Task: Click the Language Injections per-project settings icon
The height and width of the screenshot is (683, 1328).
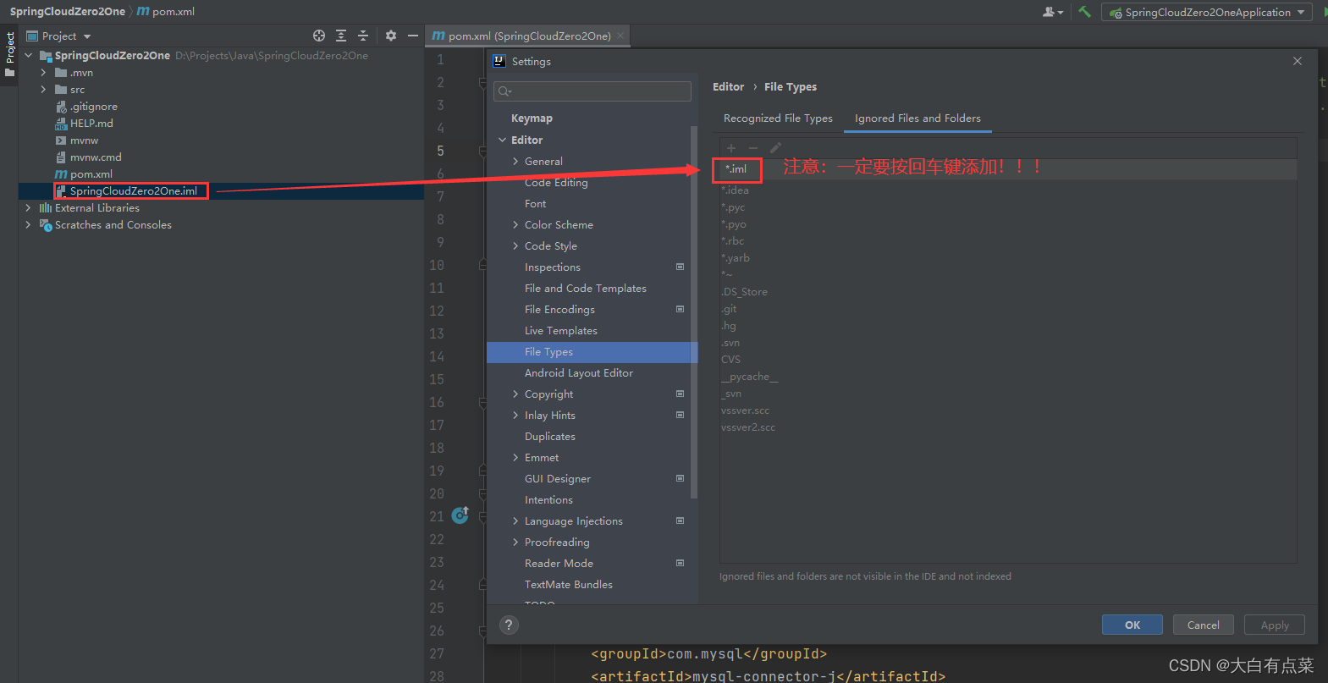Action: (680, 521)
